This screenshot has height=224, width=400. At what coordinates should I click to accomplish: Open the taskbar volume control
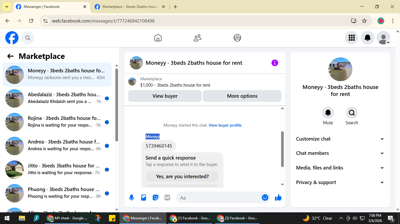click(355, 218)
